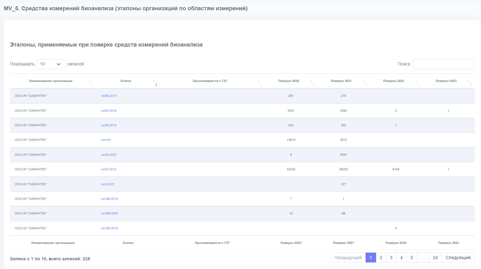Click the Наименование организации column header

click(x=51, y=81)
